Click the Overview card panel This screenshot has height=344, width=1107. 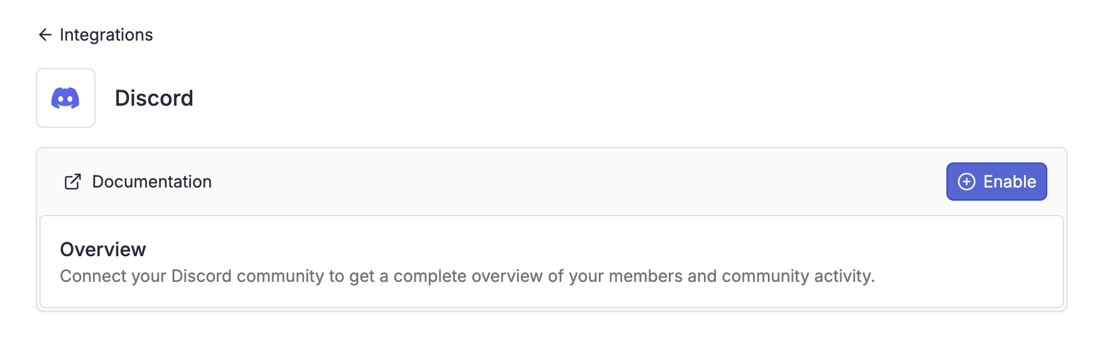[552, 262]
